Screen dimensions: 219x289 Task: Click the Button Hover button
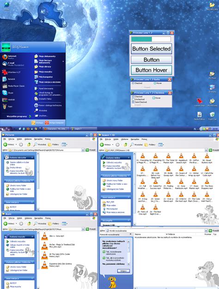pyautogui.click(x=152, y=70)
